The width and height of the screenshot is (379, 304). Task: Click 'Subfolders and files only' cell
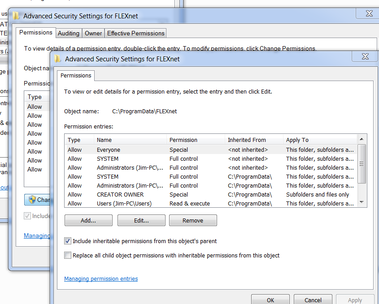(x=318, y=194)
